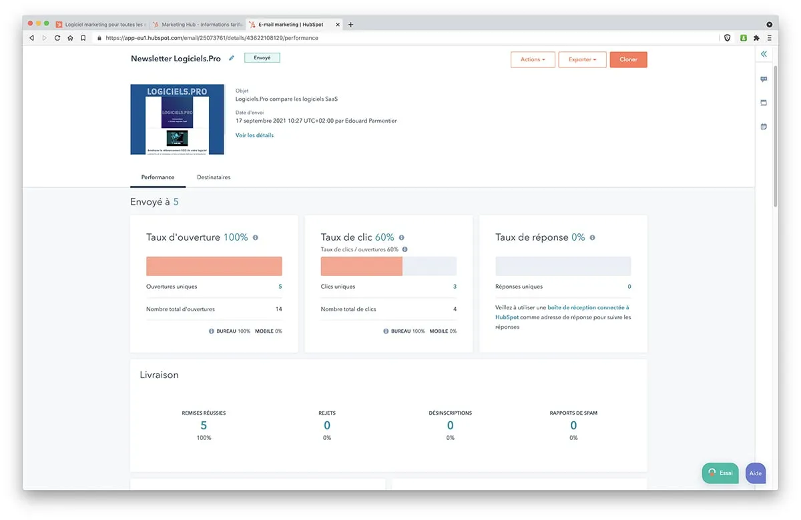Open browser extensions puzzle icon
Screen dimensions: 801x520
click(x=756, y=38)
